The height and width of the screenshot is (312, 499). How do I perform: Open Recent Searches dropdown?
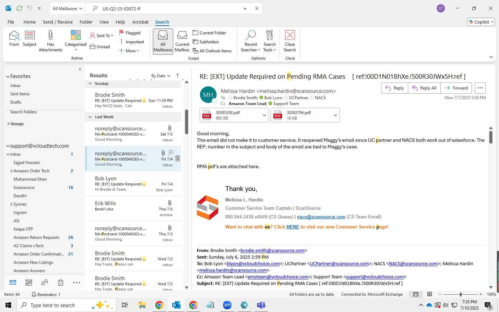251,41
